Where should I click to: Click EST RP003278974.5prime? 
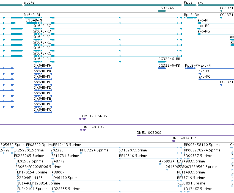(x=185, y=153)
